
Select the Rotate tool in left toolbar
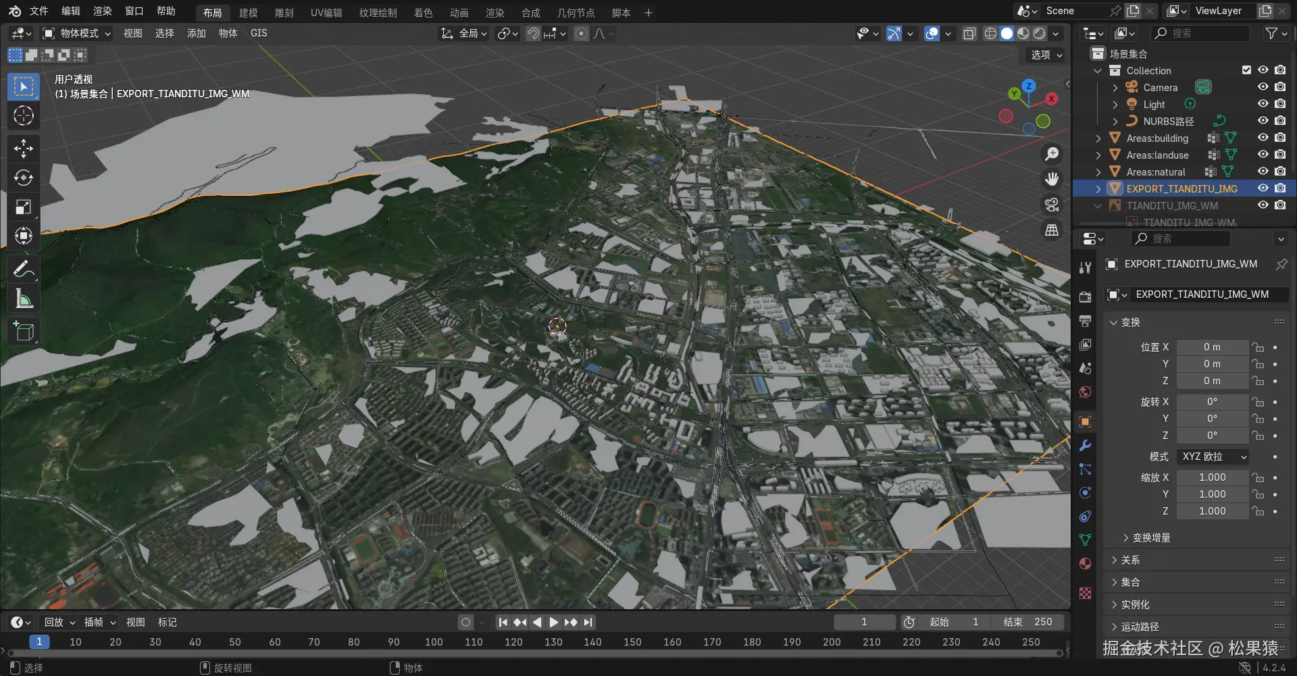24,178
